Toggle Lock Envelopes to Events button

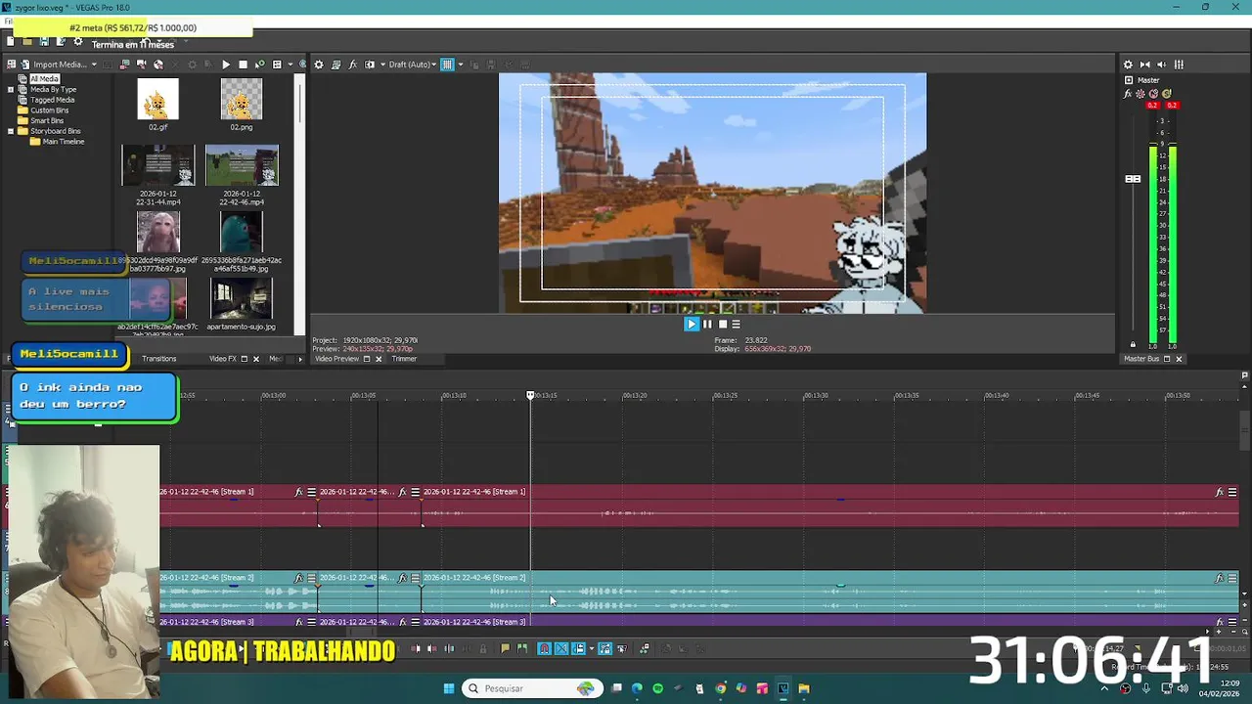pos(604,648)
